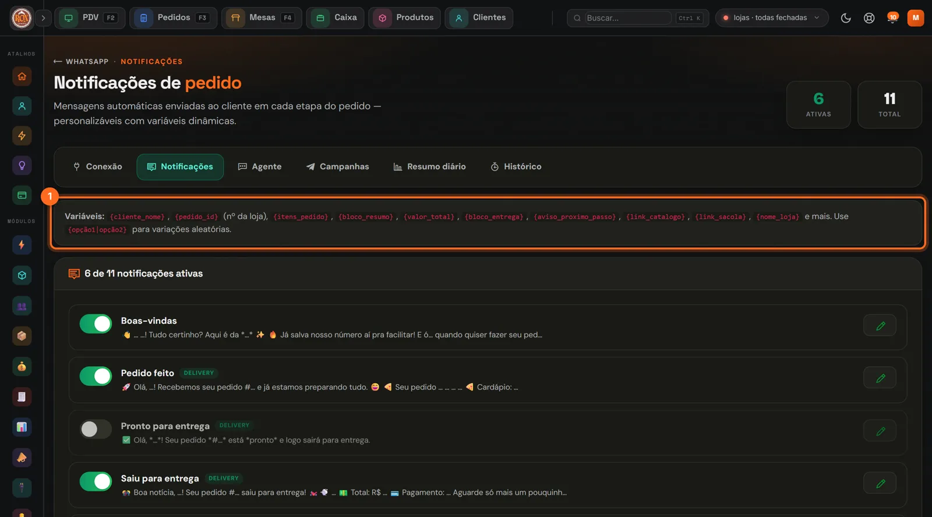
Task: Switch off the Saiu para entrega toggle
Action: [x=96, y=481]
